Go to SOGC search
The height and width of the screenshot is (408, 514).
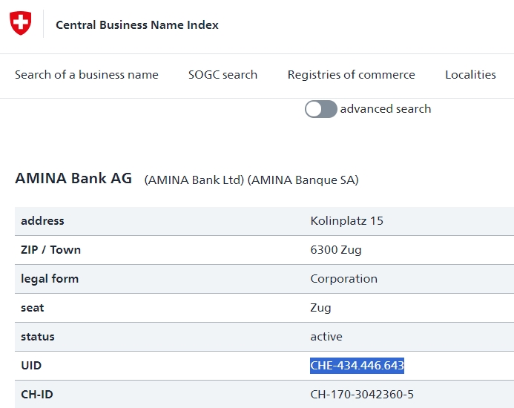[223, 75]
